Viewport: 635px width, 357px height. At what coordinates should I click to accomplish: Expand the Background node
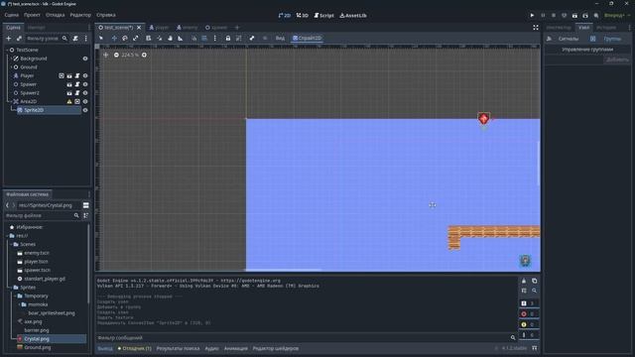(11, 59)
